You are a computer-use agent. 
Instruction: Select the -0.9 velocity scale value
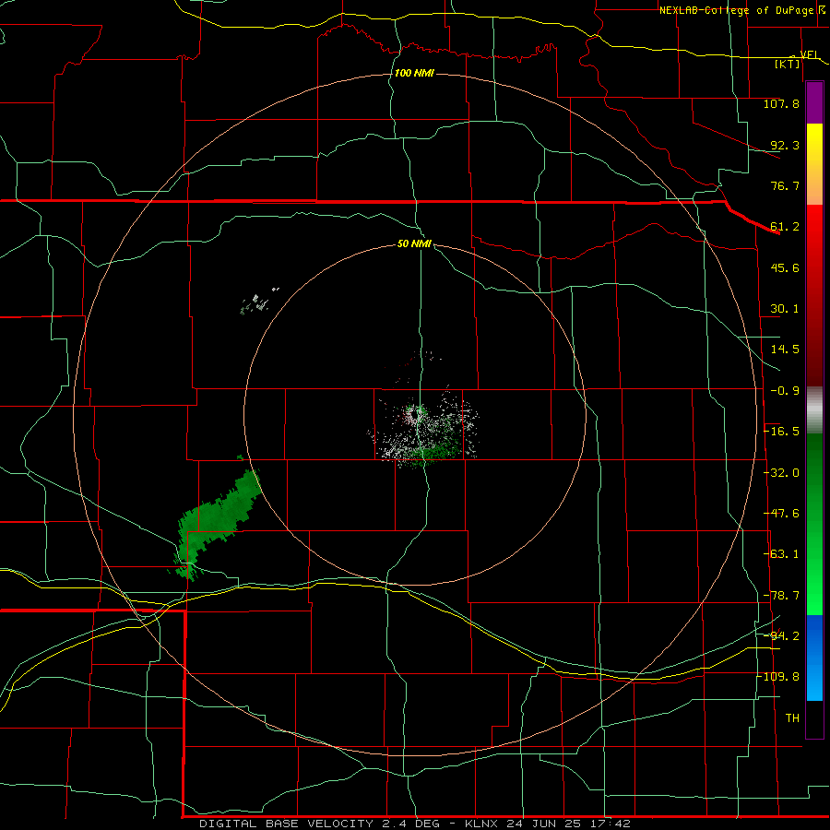coord(785,391)
